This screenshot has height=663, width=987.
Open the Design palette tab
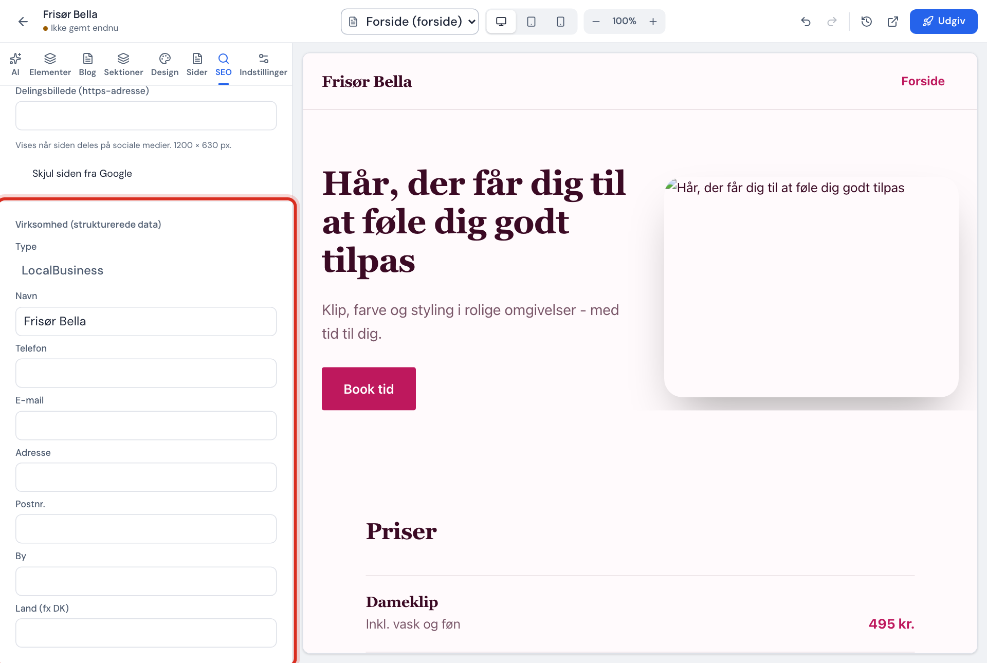tap(164, 64)
